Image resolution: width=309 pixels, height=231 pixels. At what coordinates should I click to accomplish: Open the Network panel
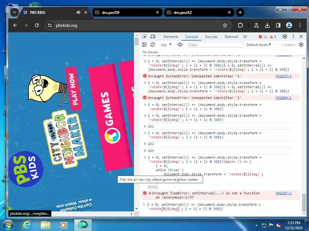[x=231, y=36]
